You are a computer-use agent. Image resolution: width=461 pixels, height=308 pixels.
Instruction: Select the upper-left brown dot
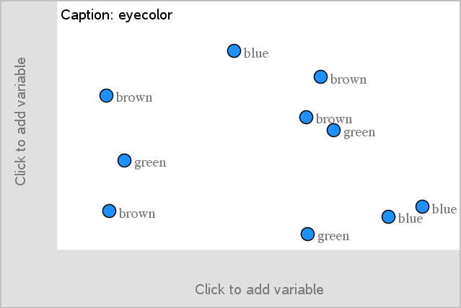(106, 95)
